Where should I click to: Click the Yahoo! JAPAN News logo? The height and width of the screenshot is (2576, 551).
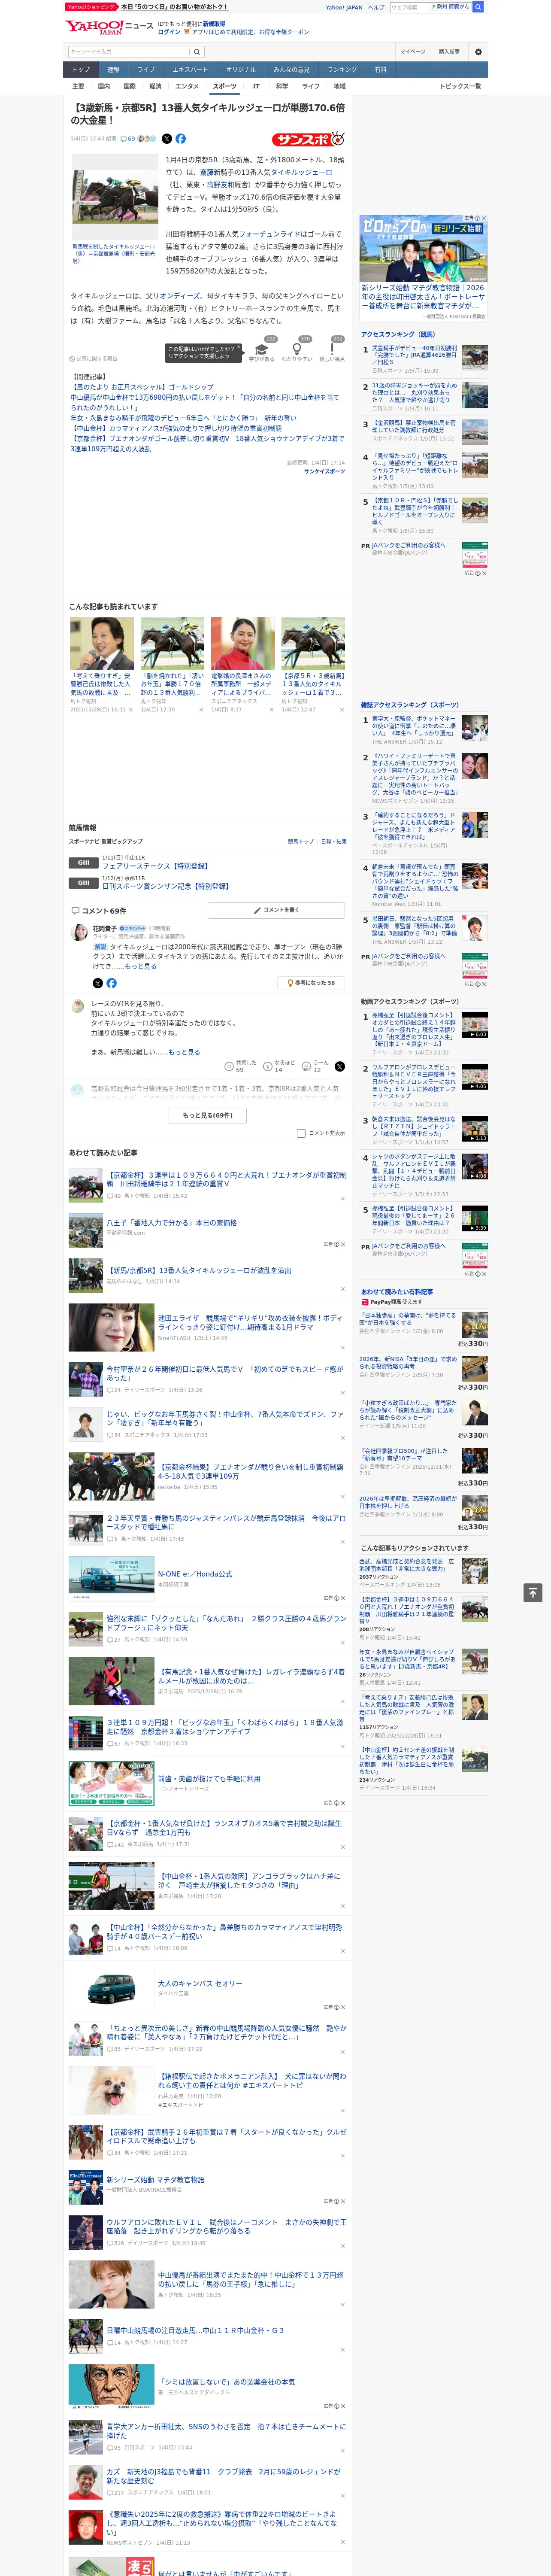coord(109,27)
